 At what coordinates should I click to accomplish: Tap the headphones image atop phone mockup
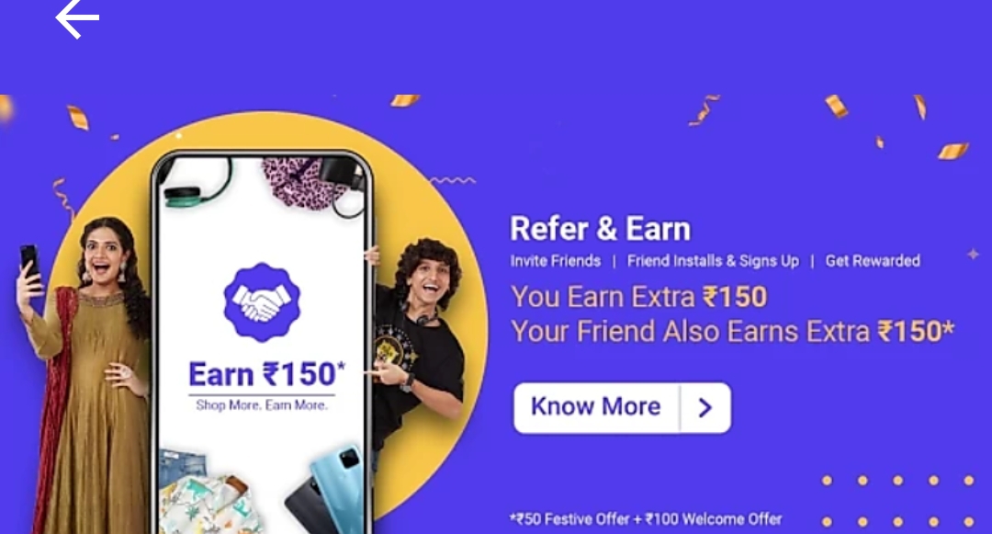pyautogui.click(x=197, y=184)
